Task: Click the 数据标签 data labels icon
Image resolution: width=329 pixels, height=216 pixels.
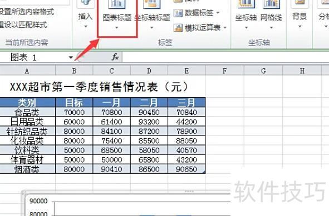Action: pyautogui.click(x=178, y=13)
